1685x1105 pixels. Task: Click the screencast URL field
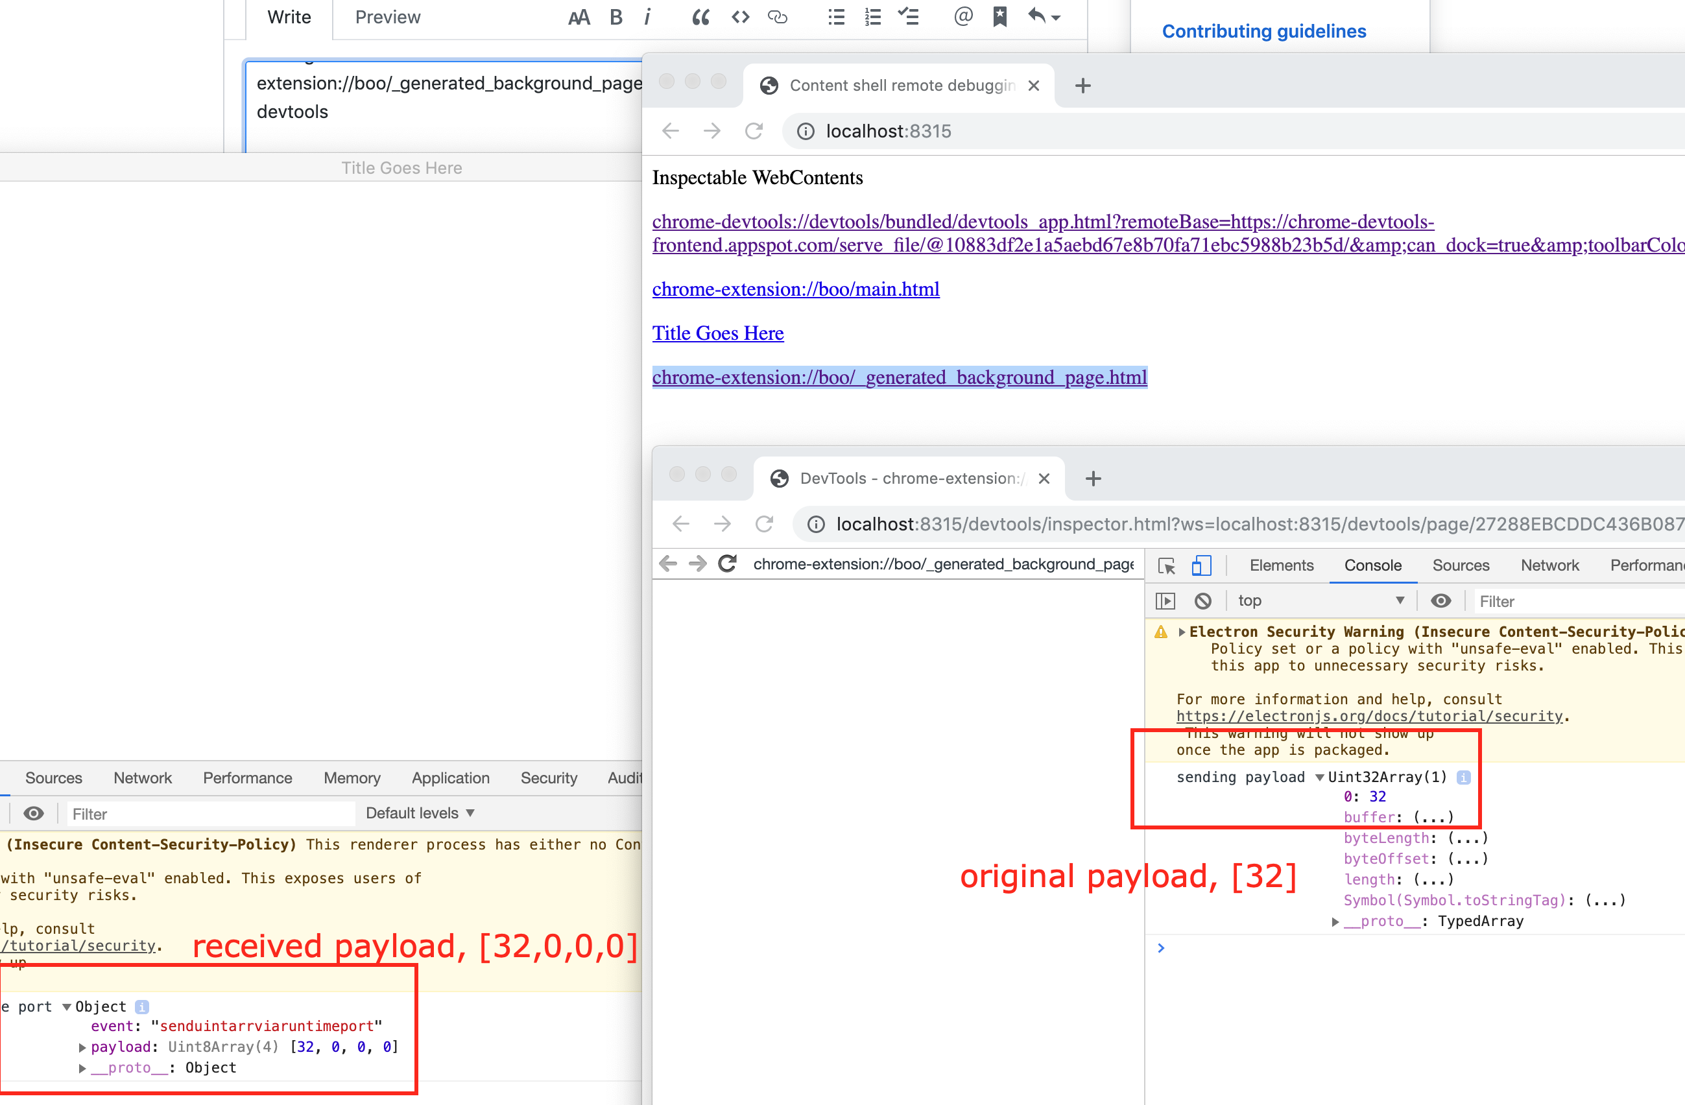pyautogui.click(x=943, y=564)
